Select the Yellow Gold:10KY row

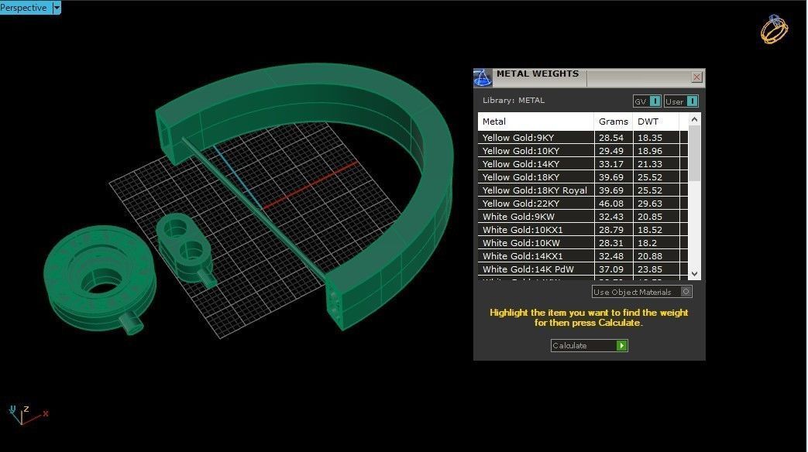coord(583,151)
